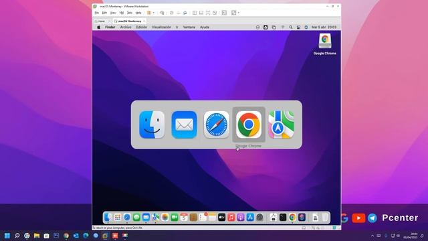
Task: Open the Archivo menu
Action: (126, 27)
